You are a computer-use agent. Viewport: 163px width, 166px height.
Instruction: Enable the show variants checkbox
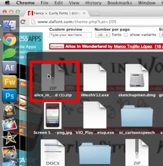coord(126,35)
